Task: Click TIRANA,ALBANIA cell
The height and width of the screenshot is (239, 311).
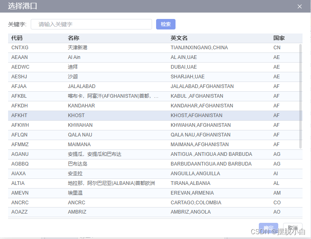Action: (x=190, y=183)
